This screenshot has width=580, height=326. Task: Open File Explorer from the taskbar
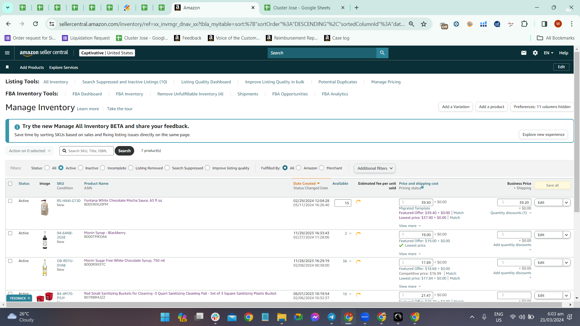tap(282, 317)
